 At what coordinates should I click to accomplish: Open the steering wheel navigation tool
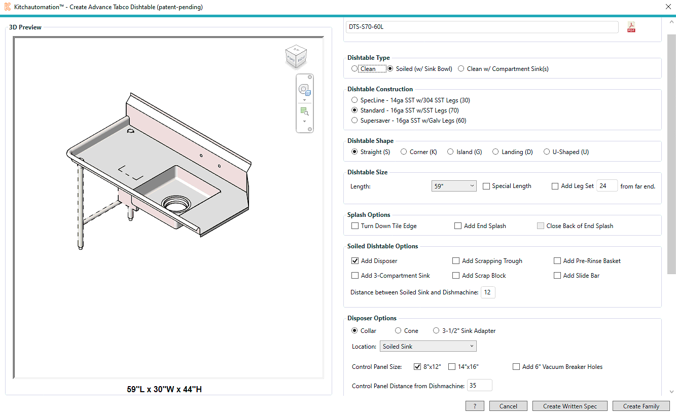[x=304, y=90]
